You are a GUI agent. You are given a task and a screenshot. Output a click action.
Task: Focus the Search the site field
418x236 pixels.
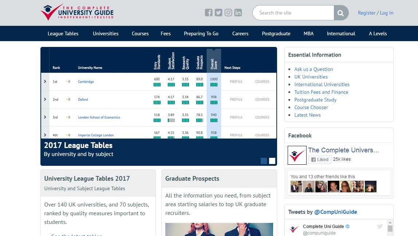pos(293,13)
